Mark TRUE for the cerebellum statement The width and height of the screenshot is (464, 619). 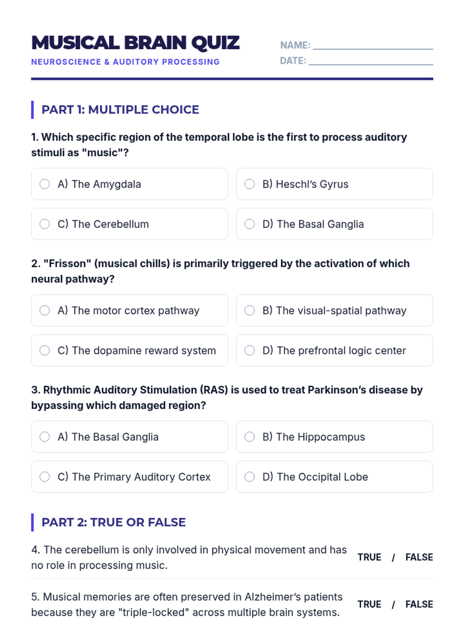point(369,557)
